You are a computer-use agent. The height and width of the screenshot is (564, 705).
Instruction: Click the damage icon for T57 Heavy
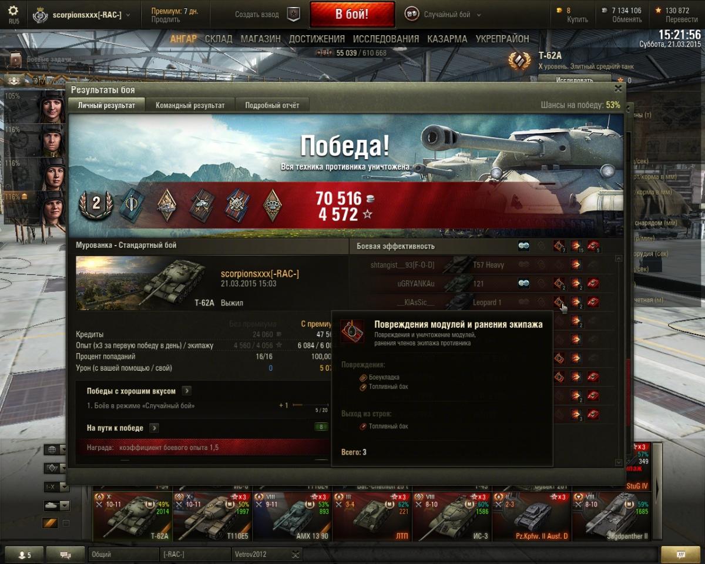(x=576, y=265)
